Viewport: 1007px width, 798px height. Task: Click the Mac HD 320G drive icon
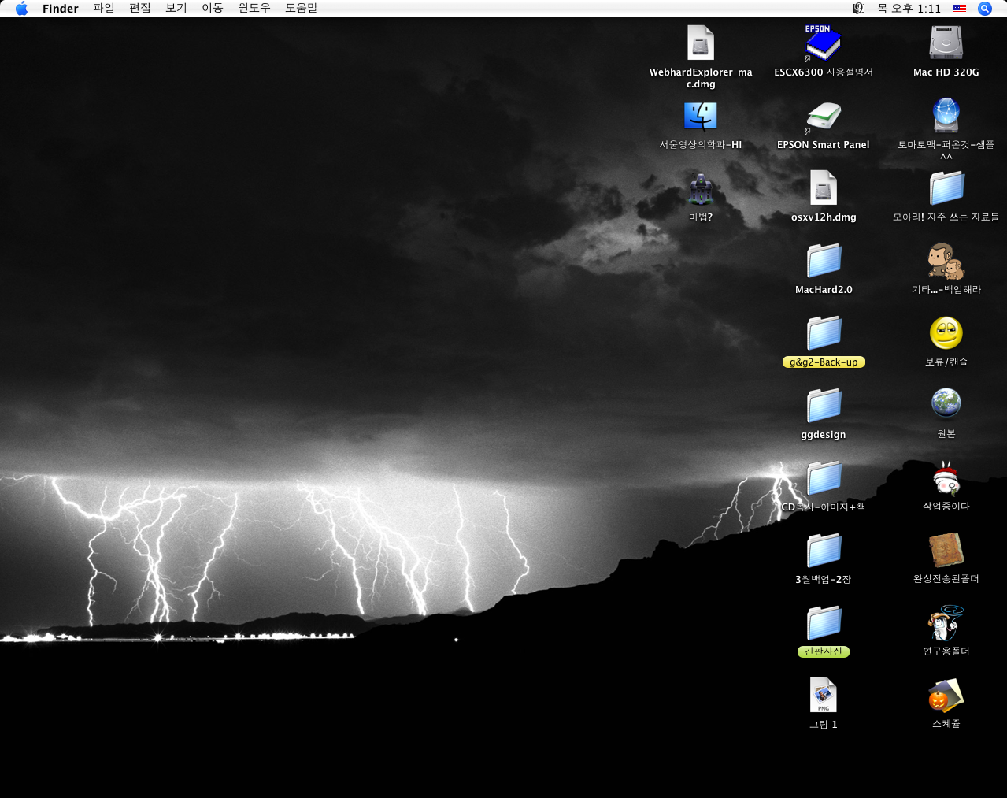tap(946, 43)
